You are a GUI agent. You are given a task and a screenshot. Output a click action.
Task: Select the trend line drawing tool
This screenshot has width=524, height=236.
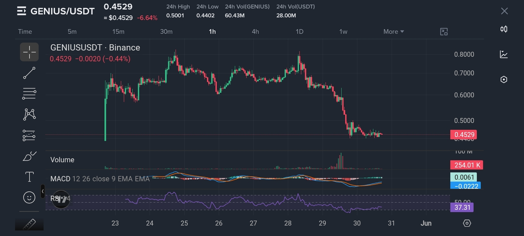(29, 73)
